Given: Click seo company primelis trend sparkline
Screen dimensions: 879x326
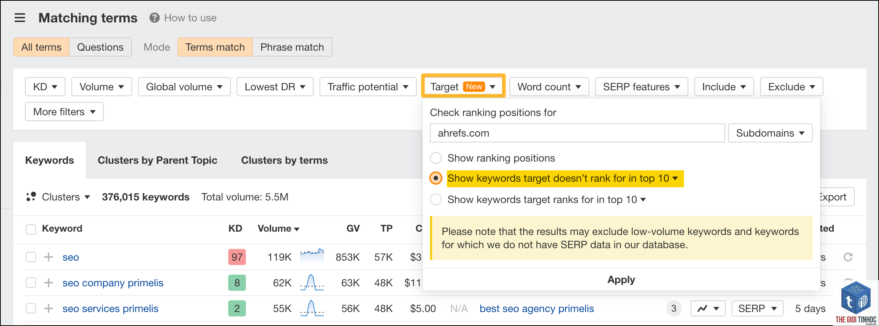Looking at the screenshot, I should [x=312, y=282].
